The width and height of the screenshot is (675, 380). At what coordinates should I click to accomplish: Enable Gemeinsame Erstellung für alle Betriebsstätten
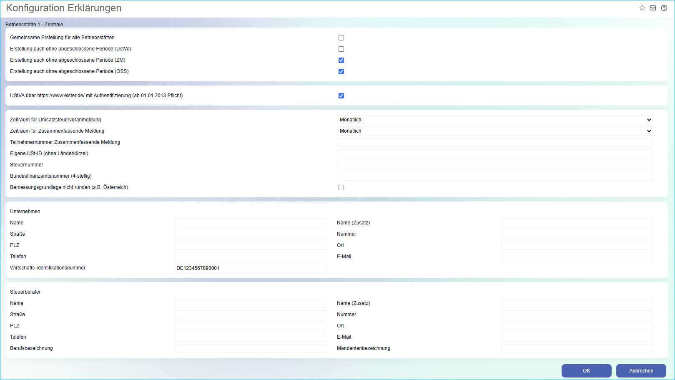(341, 38)
